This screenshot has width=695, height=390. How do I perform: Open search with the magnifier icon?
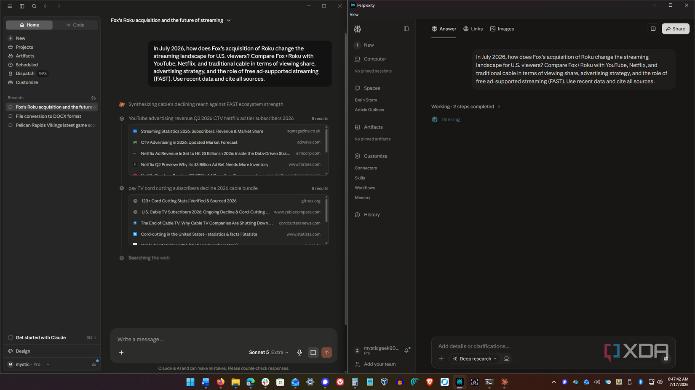[x=34, y=6]
